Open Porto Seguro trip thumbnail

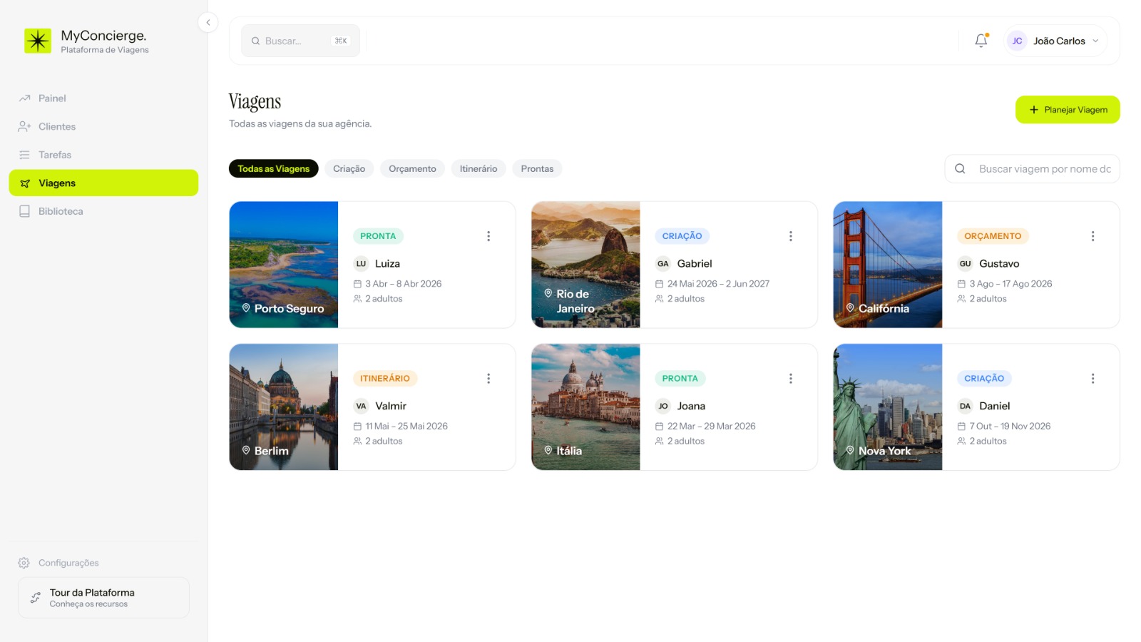click(284, 265)
